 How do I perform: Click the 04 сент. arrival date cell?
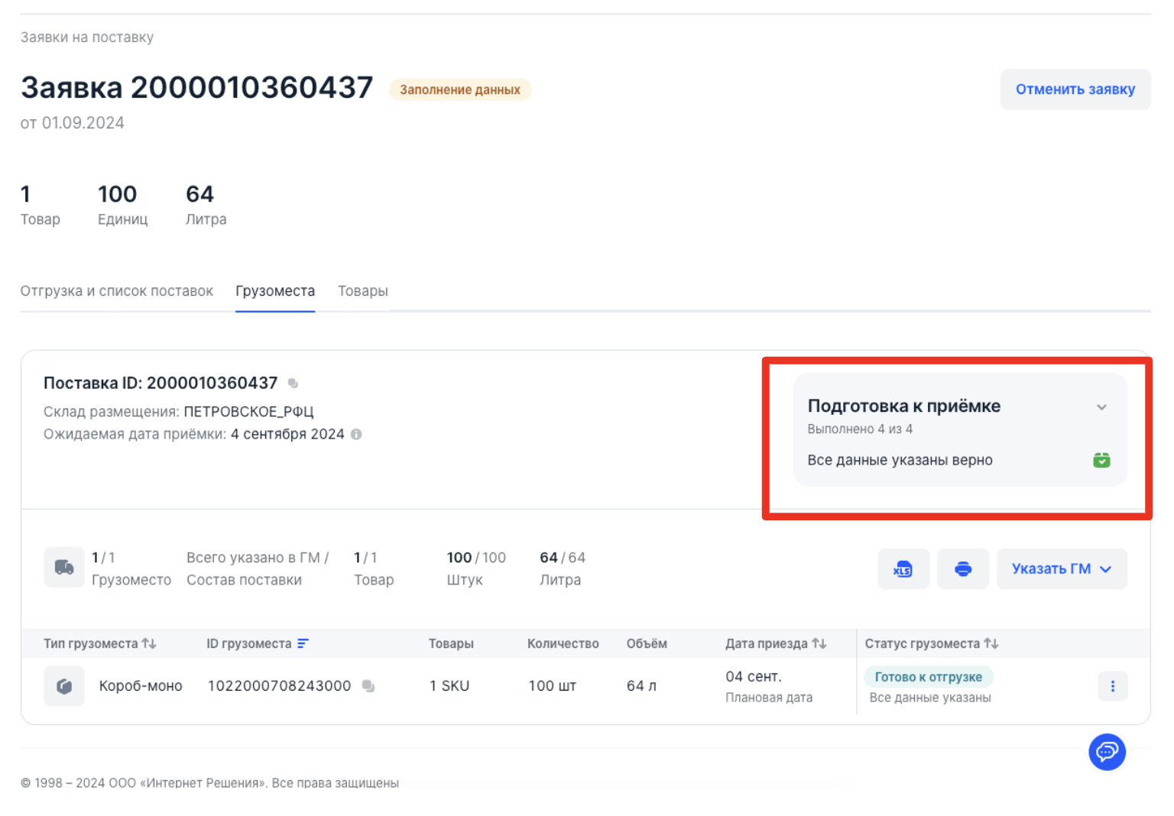[x=754, y=677]
